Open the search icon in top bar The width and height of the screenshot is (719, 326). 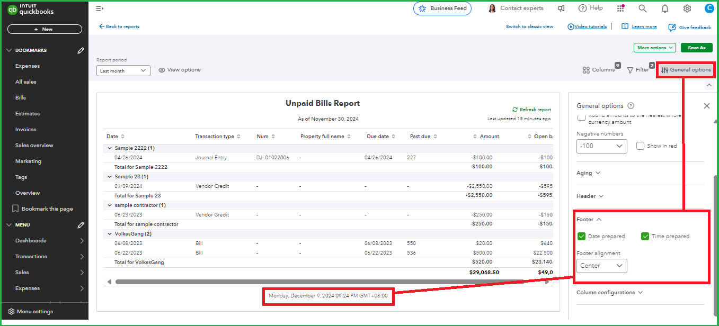click(x=642, y=8)
